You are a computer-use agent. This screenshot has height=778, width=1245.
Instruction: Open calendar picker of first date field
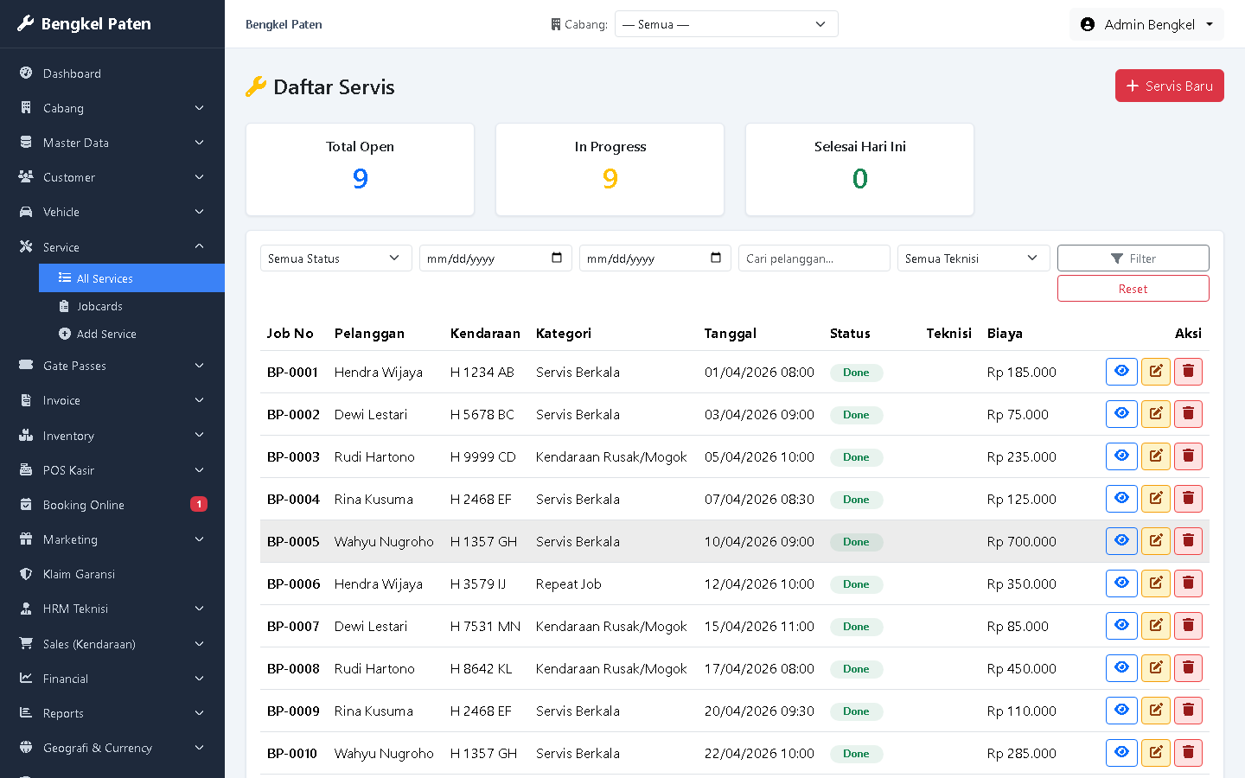point(557,258)
